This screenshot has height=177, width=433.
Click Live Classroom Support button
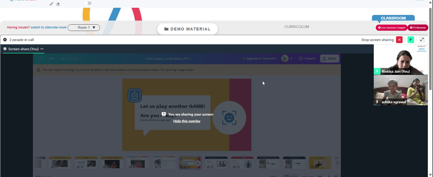(x=391, y=28)
